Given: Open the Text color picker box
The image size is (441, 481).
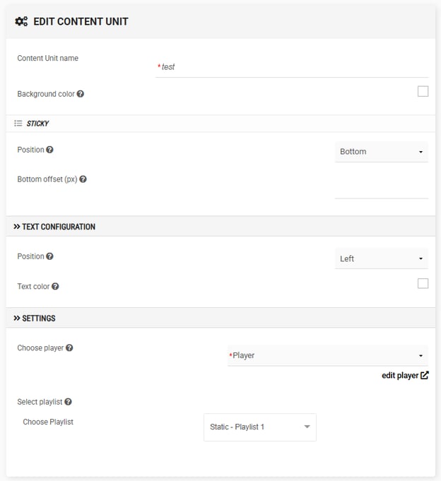Looking at the screenshot, I should tap(423, 284).
